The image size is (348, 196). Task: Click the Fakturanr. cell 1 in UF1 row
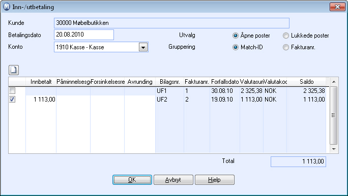(x=197, y=90)
